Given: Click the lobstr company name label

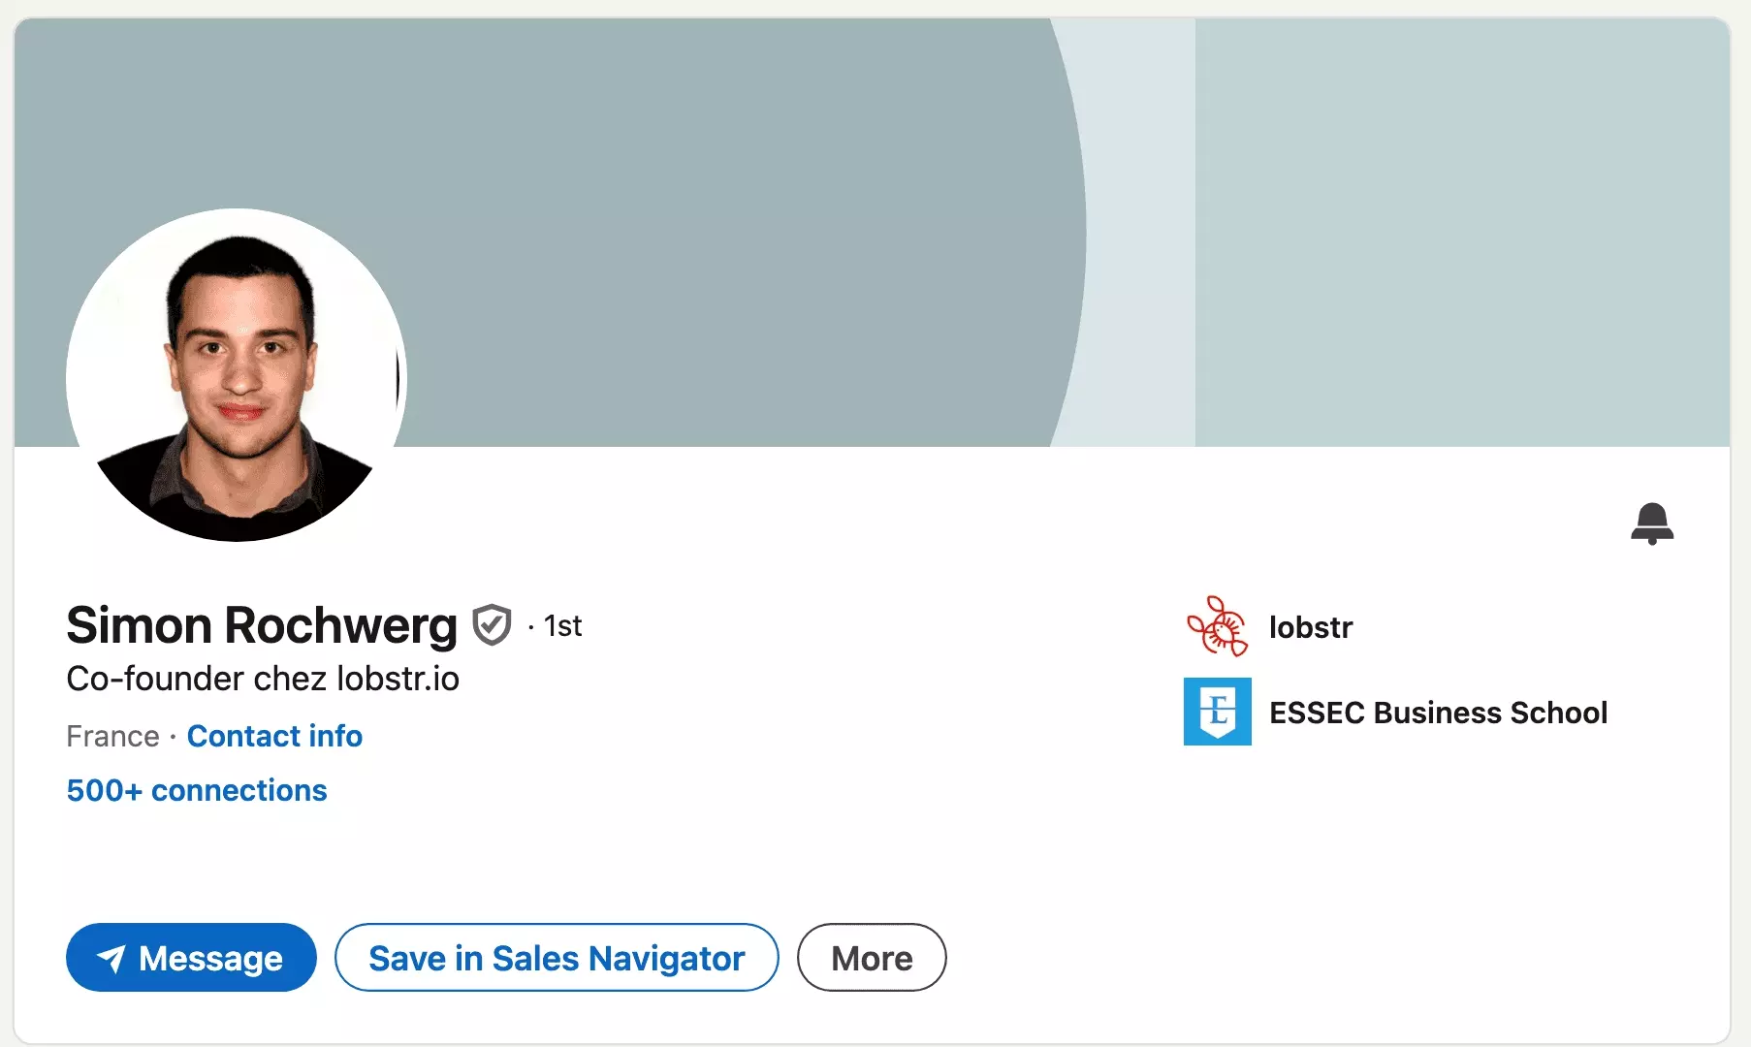Looking at the screenshot, I should point(1311,627).
